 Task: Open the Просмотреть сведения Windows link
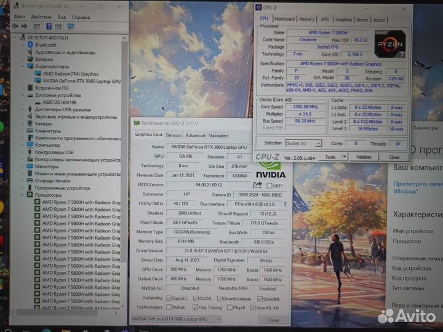point(418,188)
